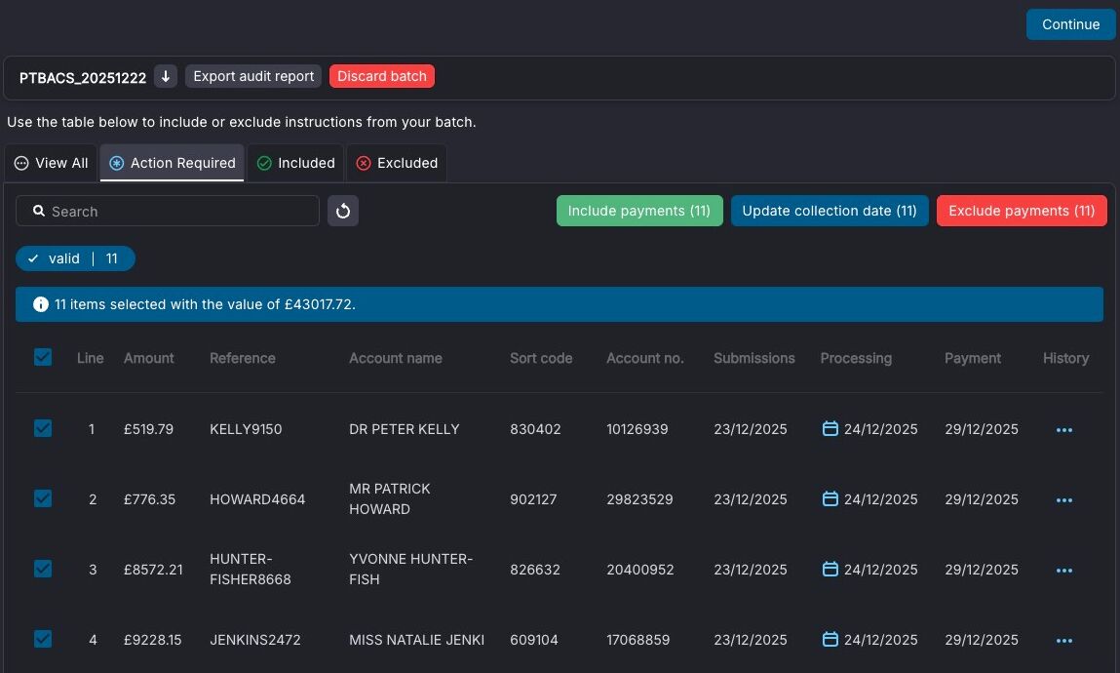This screenshot has width=1120, height=673.
Task: Uncheck the row for line 3 £8572.21
Action: (43, 569)
